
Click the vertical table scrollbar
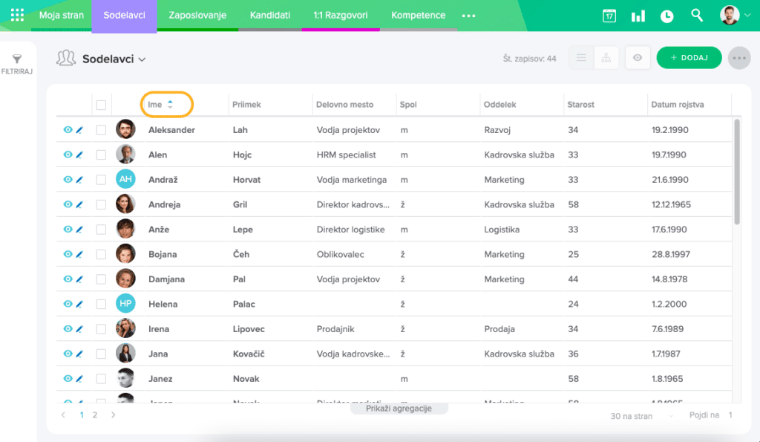(736, 171)
